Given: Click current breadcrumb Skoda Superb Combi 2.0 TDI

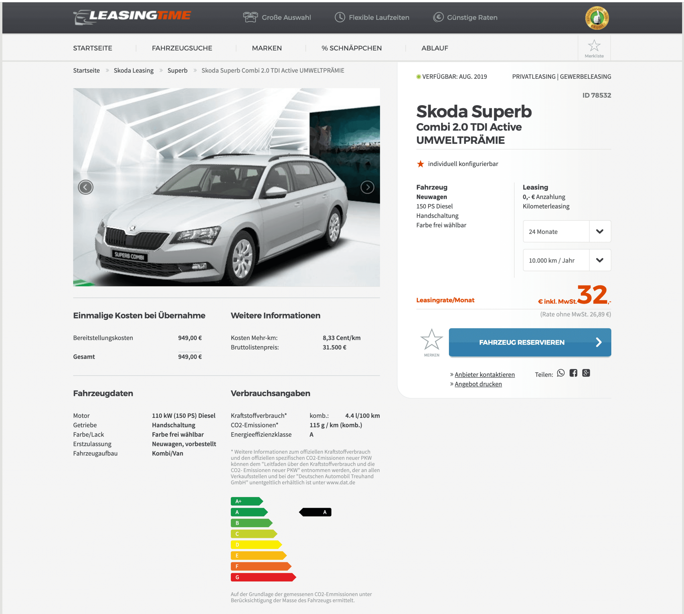Looking at the screenshot, I should click(273, 70).
